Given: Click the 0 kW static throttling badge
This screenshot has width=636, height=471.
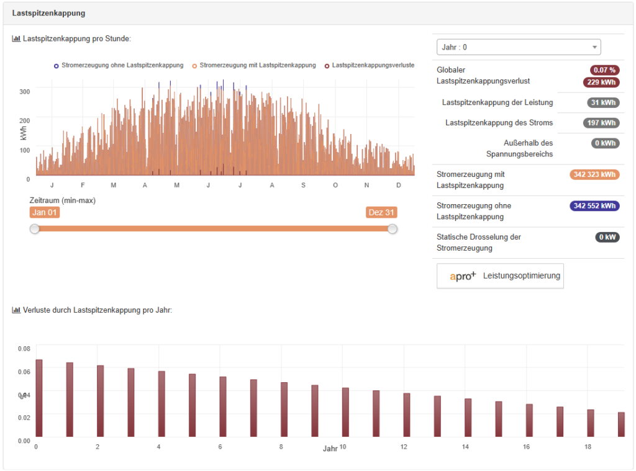Looking at the screenshot, I should tap(607, 237).
